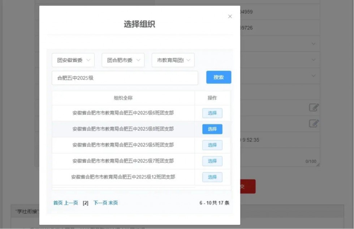
Task: Navigate to 下一页 next page
Action: coord(100,203)
